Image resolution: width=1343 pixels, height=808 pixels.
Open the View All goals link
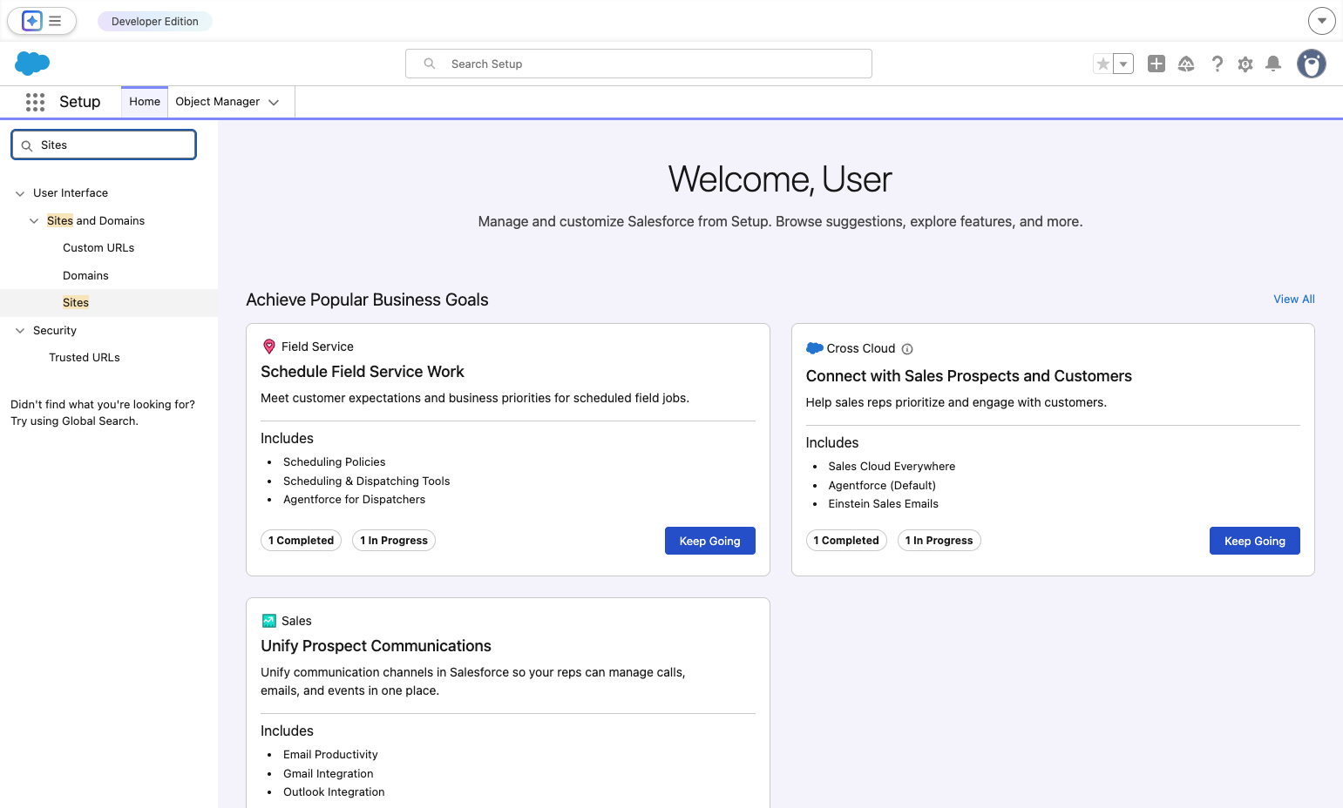point(1294,300)
